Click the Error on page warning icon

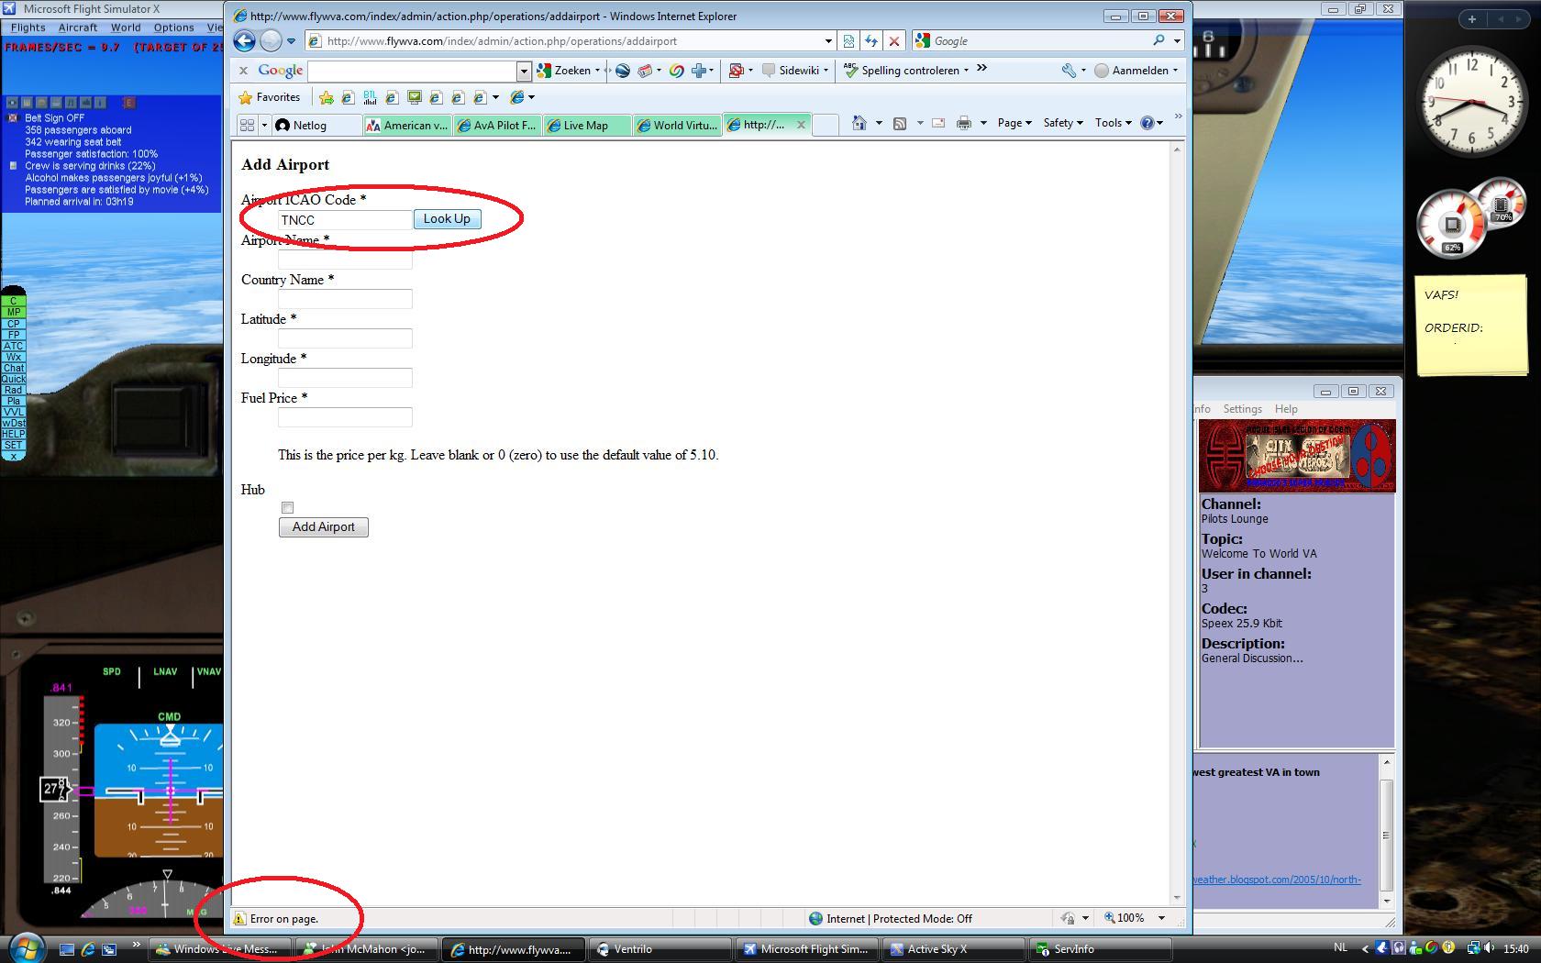tap(239, 918)
